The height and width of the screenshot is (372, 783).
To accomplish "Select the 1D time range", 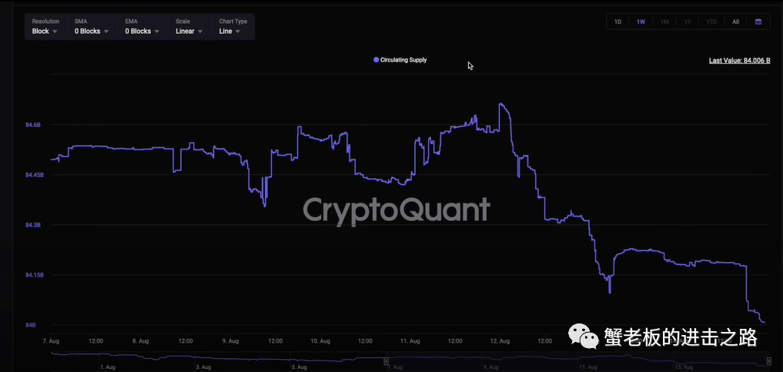I will coord(617,22).
